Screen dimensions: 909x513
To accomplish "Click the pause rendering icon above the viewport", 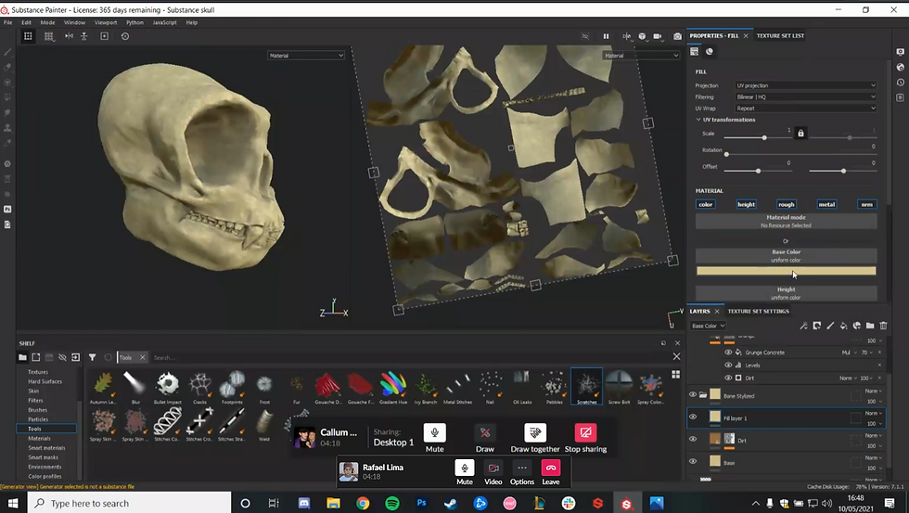I will pos(606,36).
